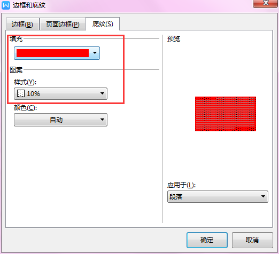
Task: Cancel with the 取消 button
Action: [x=252, y=240]
